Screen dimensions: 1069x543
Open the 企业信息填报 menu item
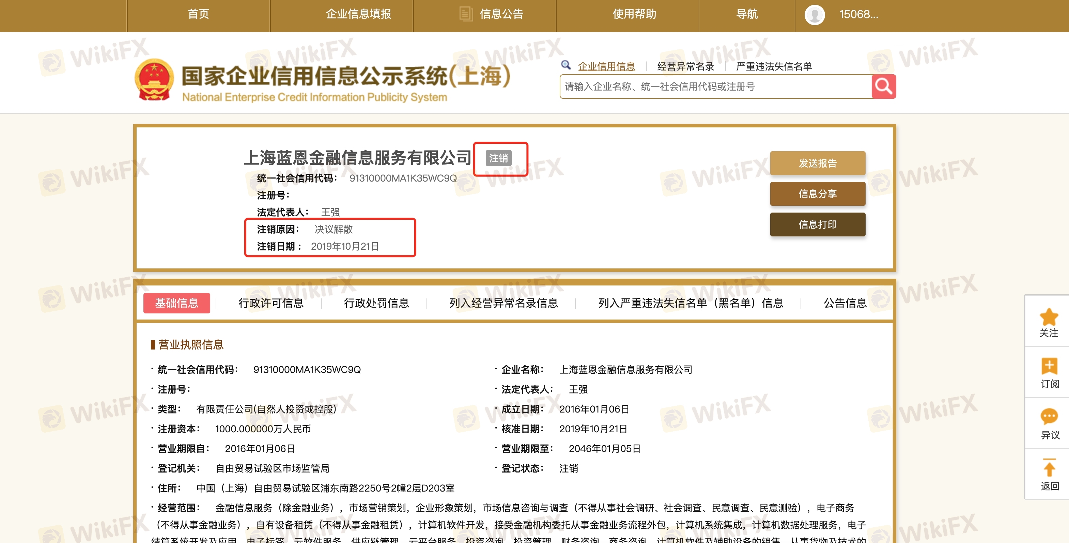[358, 15]
